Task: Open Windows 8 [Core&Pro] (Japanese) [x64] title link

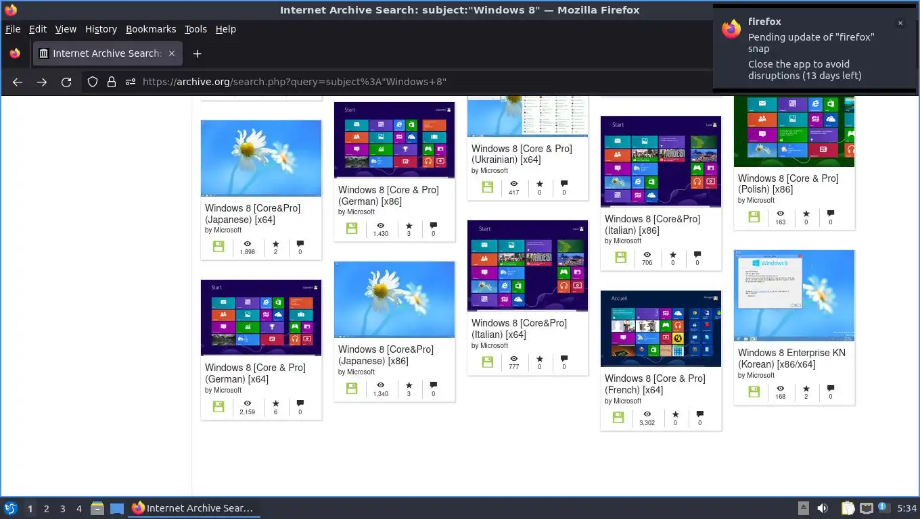Action: coord(252,214)
